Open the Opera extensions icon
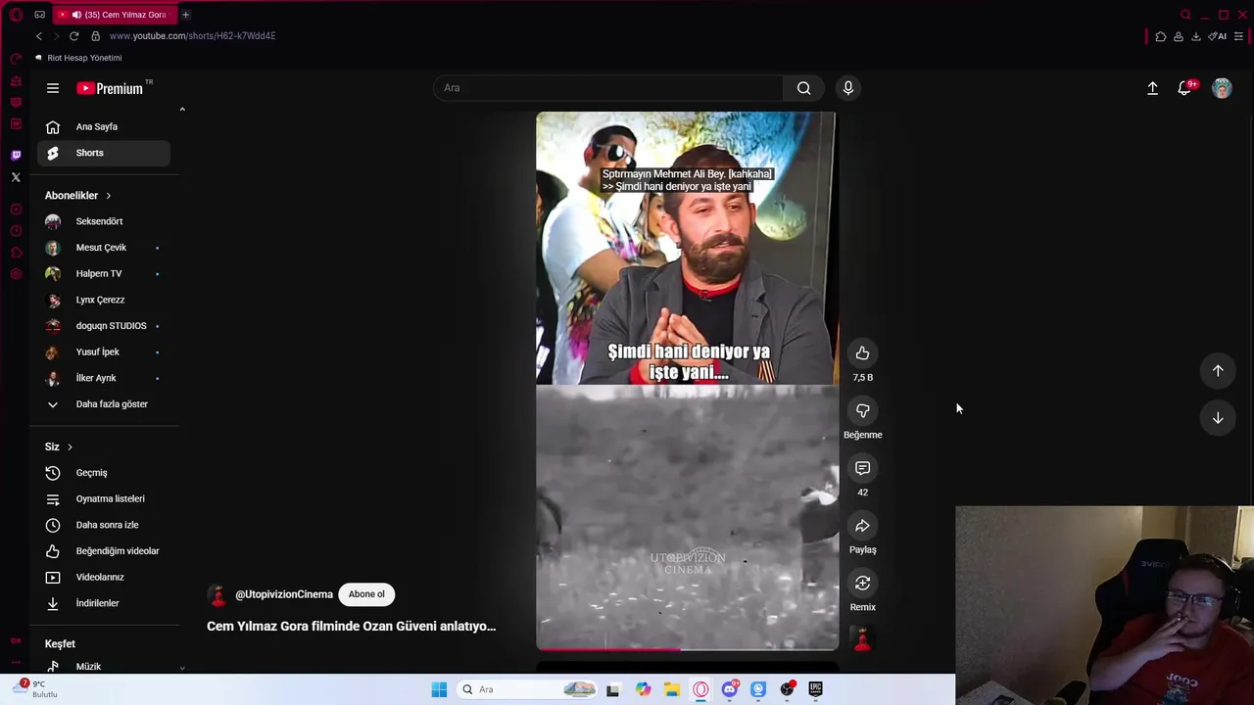This screenshot has width=1254, height=705. [x=1161, y=36]
